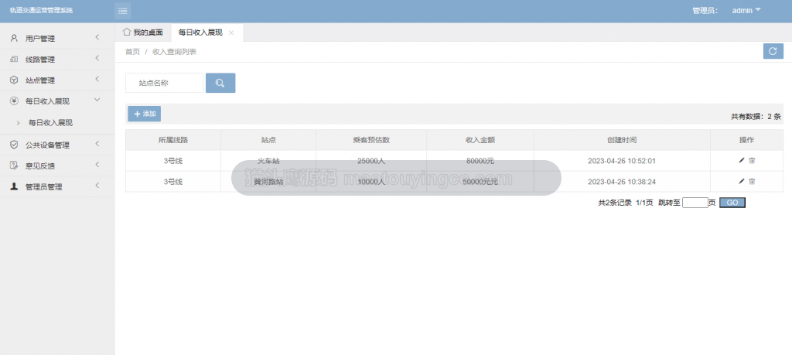
Task: Click the 共2条记录 pagination text
Action: pyautogui.click(x=615, y=203)
